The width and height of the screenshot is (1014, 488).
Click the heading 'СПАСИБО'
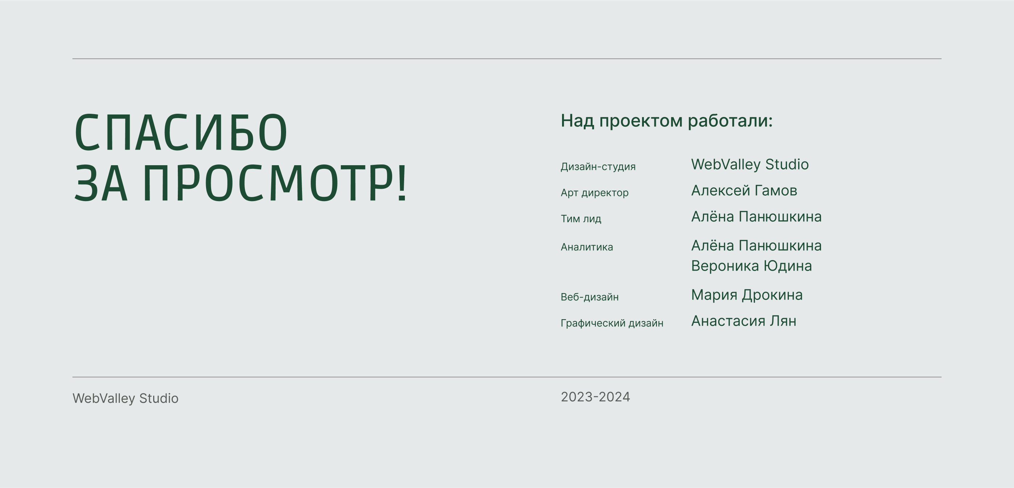181,132
